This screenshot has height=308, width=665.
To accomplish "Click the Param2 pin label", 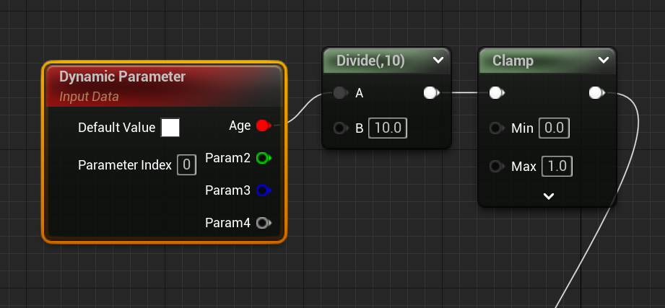I will click(227, 158).
